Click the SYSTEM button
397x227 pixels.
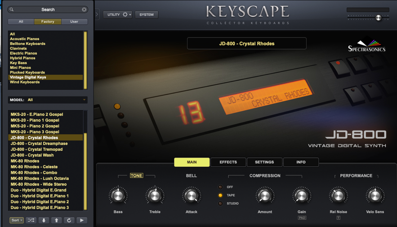[146, 15]
